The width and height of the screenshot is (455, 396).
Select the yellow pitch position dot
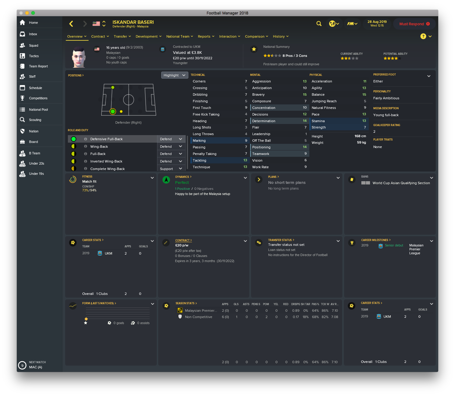121,111
